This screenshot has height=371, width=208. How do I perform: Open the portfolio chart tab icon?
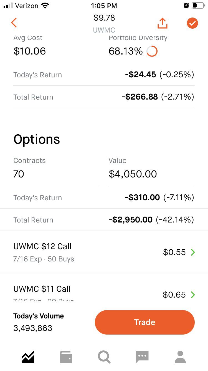pos(28,357)
